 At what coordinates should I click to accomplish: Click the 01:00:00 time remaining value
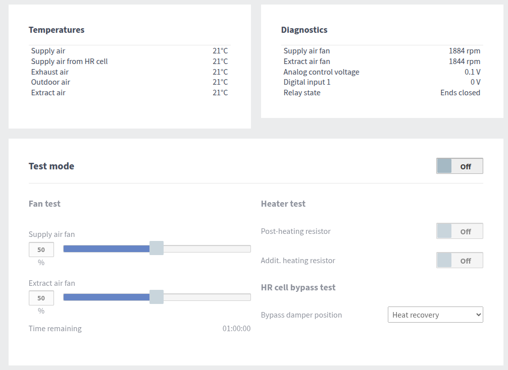click(236, 329)
